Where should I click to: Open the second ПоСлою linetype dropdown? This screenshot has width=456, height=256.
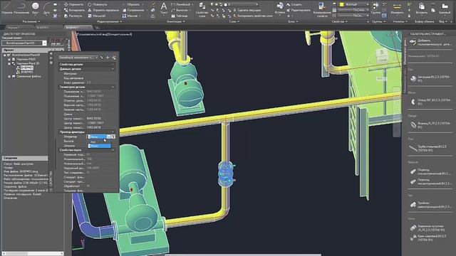(354, 16)
